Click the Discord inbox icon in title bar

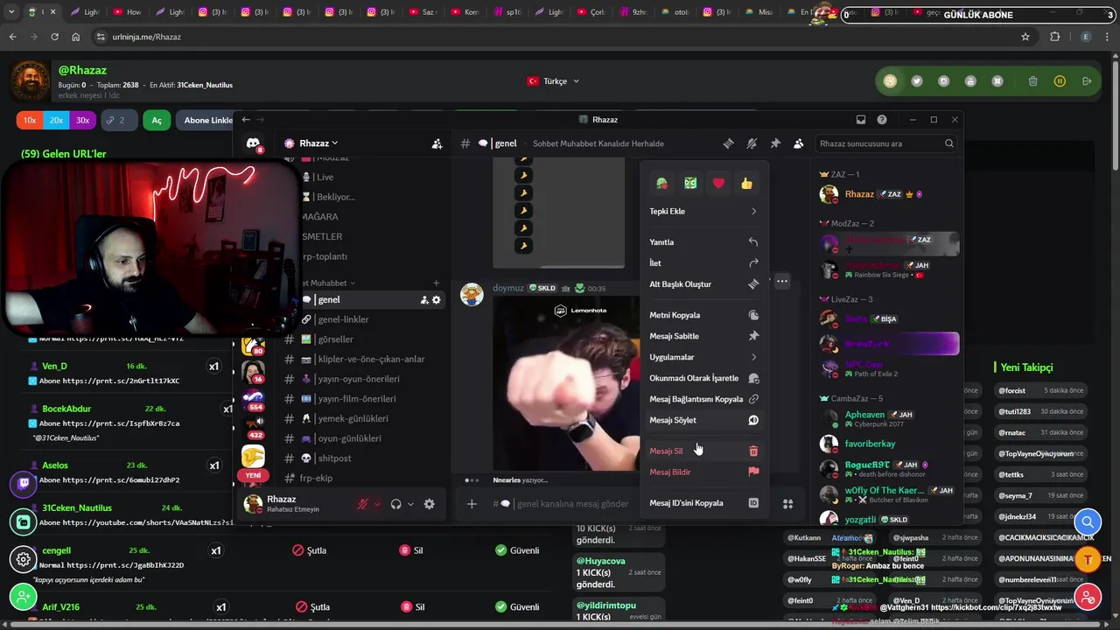[x=861, y=120]
